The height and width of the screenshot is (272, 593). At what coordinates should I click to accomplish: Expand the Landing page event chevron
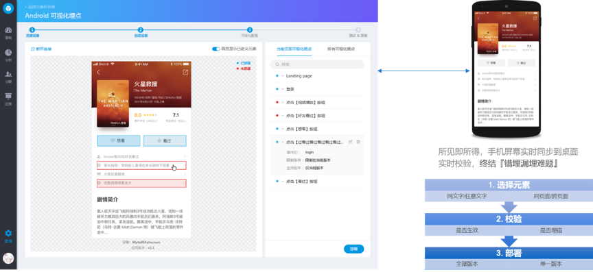283,76
